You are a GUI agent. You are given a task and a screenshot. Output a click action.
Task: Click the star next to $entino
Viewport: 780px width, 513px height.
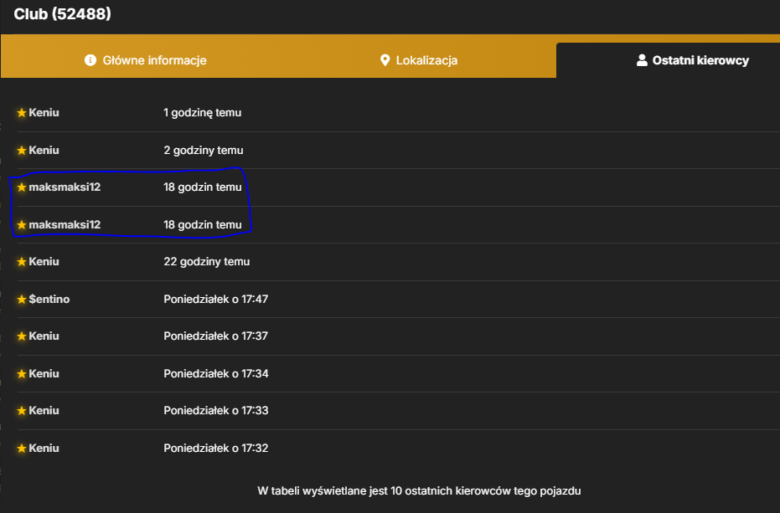pos(22,300)
